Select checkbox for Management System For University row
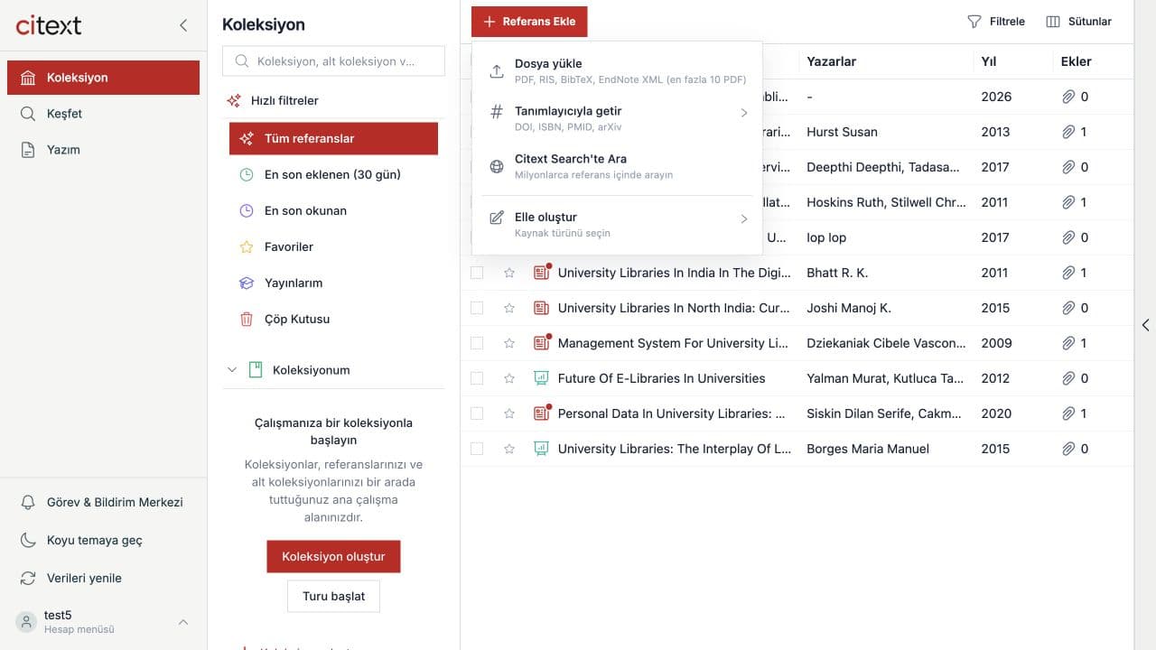The image size is (1156, 650). coord(477,343)
